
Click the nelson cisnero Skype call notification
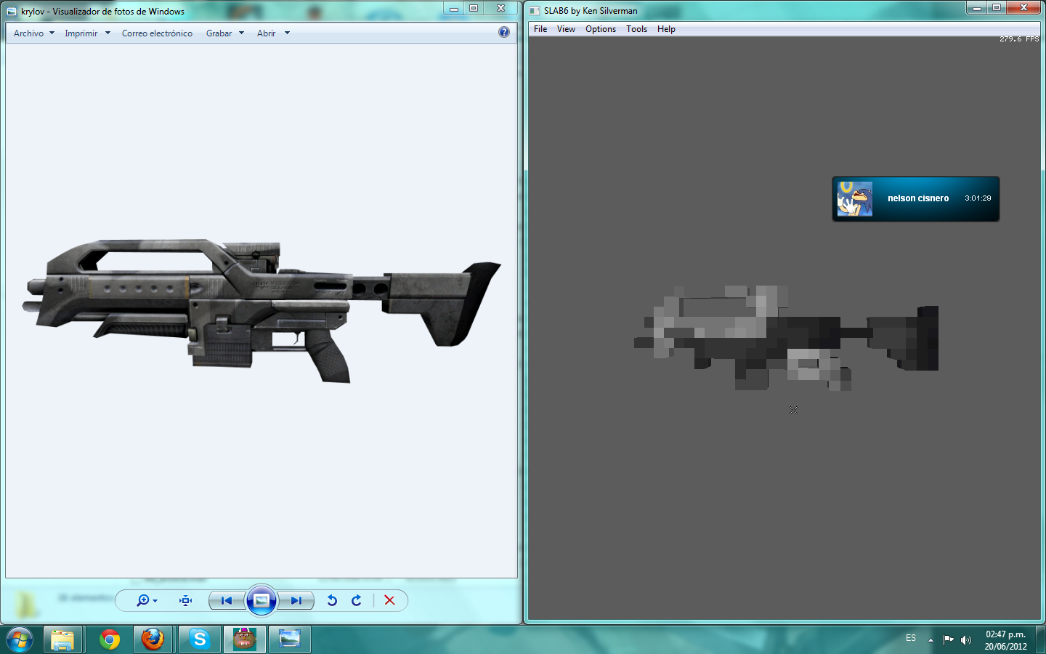pos(915,198)
